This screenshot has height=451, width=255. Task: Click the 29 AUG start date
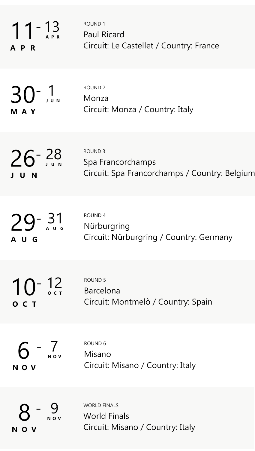click(24, 227)
